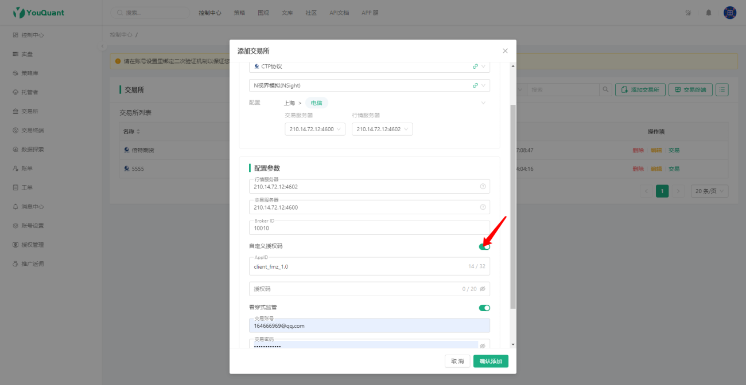This screenshot has width=746, height=385.
Task: Click the magnifier search icon in exchange list
Action: 605,90
